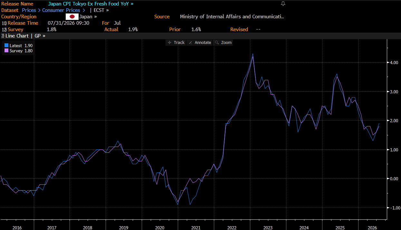Click the Ministry of Internal Affairs source text

coord(232,17)
